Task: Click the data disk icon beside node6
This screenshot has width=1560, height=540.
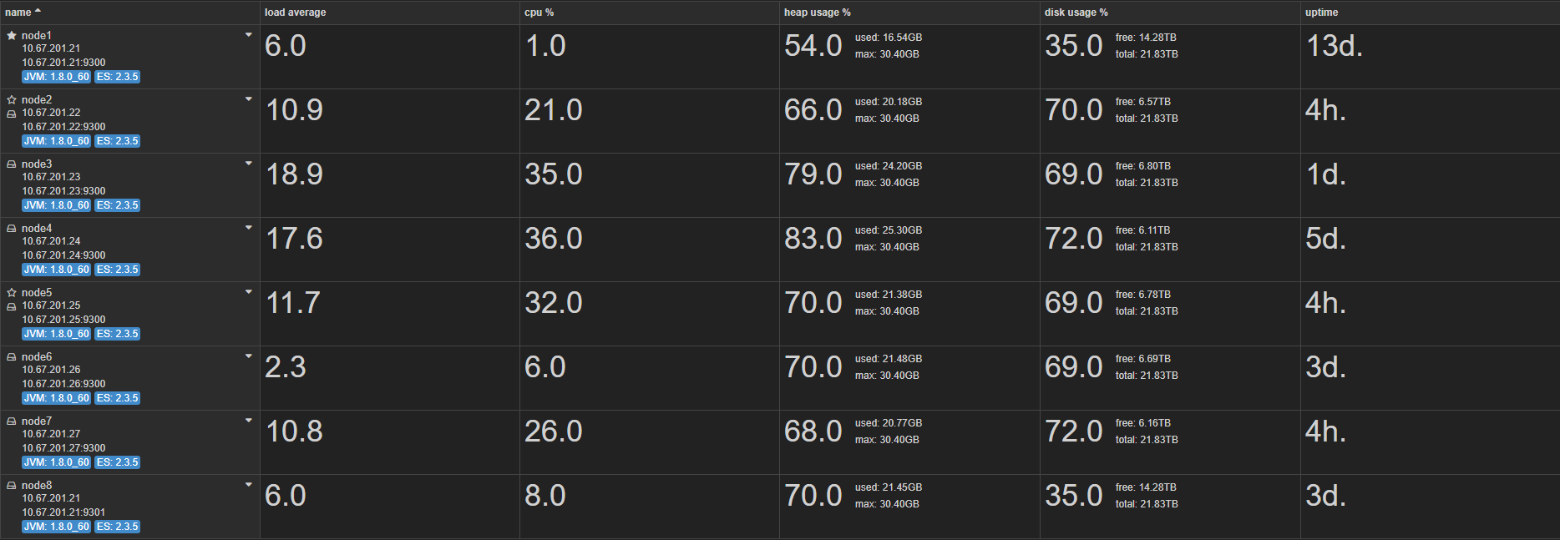Action: point(12,357)
